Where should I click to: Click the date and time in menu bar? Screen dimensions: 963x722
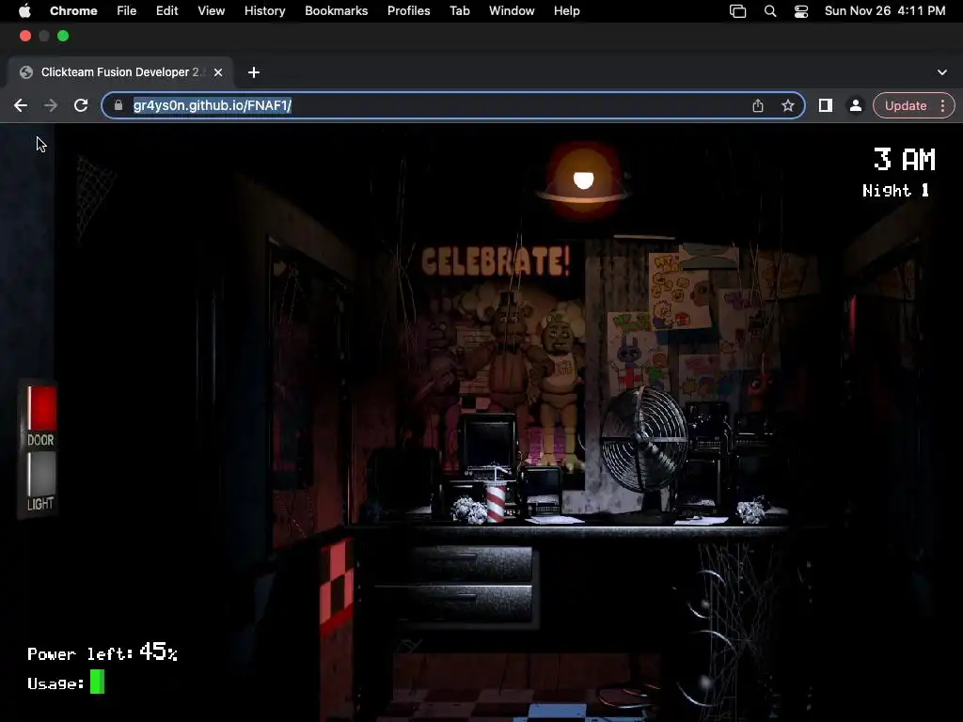885,11
